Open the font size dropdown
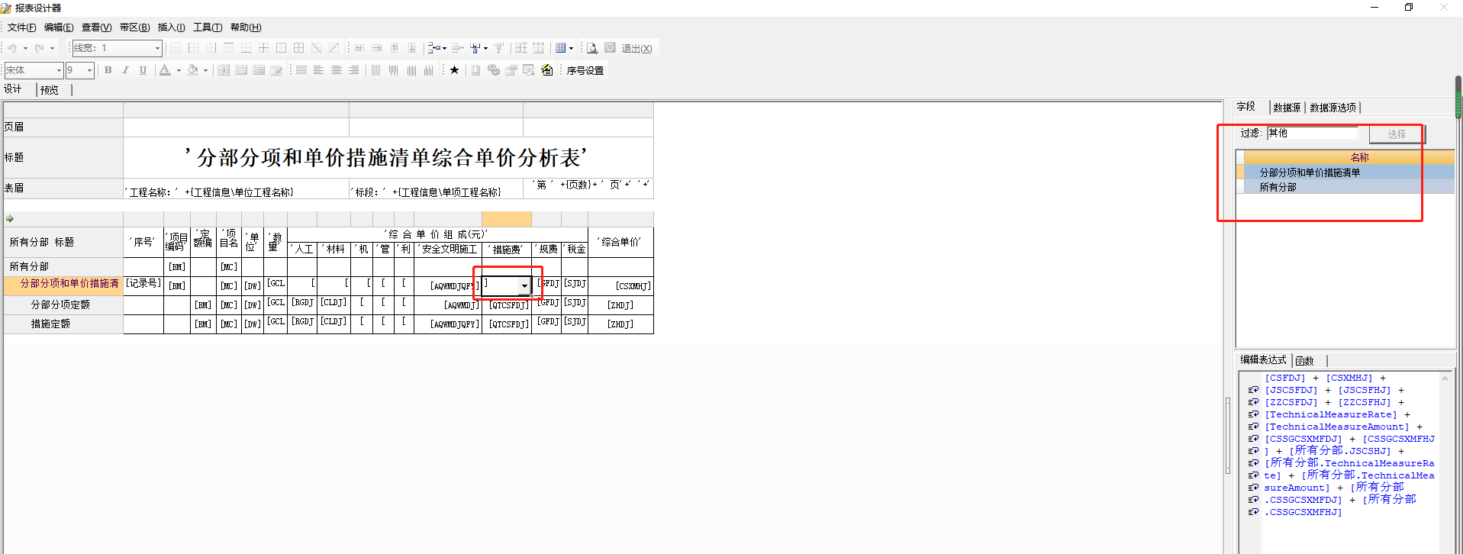The width and height of the screenshot is (1463, 554). coord(89,70)
